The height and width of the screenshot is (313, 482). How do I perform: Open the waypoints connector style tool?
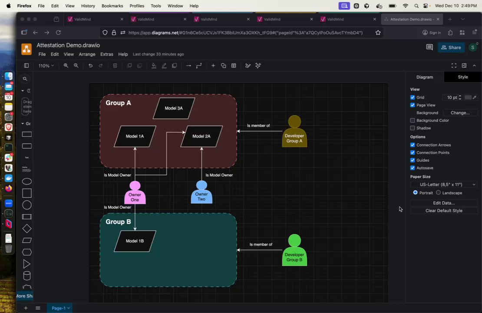(199, 66)
